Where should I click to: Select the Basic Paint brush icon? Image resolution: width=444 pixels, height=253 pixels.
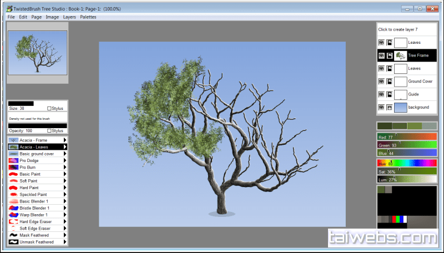[x=14, y=174]
